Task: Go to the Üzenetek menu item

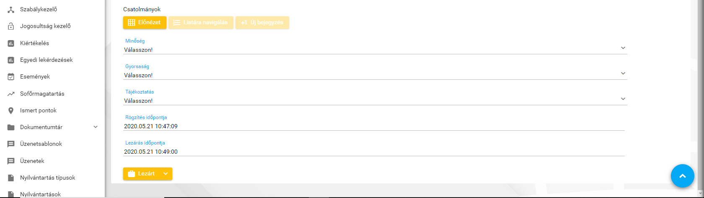Action: [x=32, y=161]
